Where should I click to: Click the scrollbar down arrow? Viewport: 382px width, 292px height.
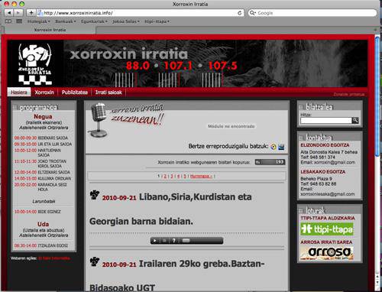coord(377,283)
